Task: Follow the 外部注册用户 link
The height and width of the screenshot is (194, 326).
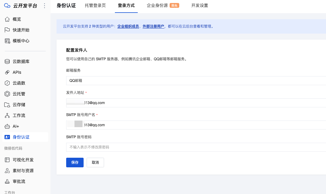Action: click(153, 26)
